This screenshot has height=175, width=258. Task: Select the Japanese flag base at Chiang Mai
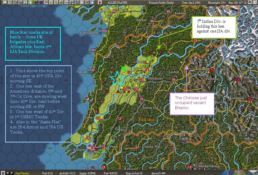pos(136,147)
